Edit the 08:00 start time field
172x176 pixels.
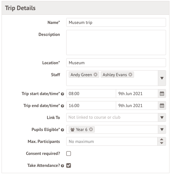point(91,94)
